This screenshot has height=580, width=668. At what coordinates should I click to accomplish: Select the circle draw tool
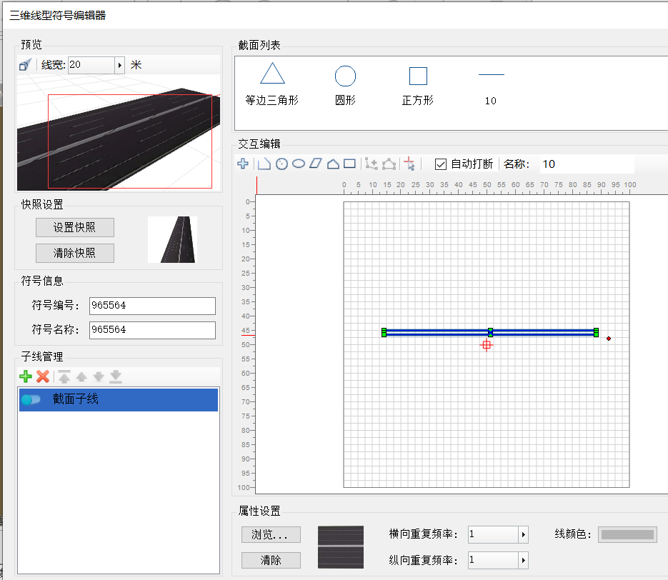click(x=281, y=164)
